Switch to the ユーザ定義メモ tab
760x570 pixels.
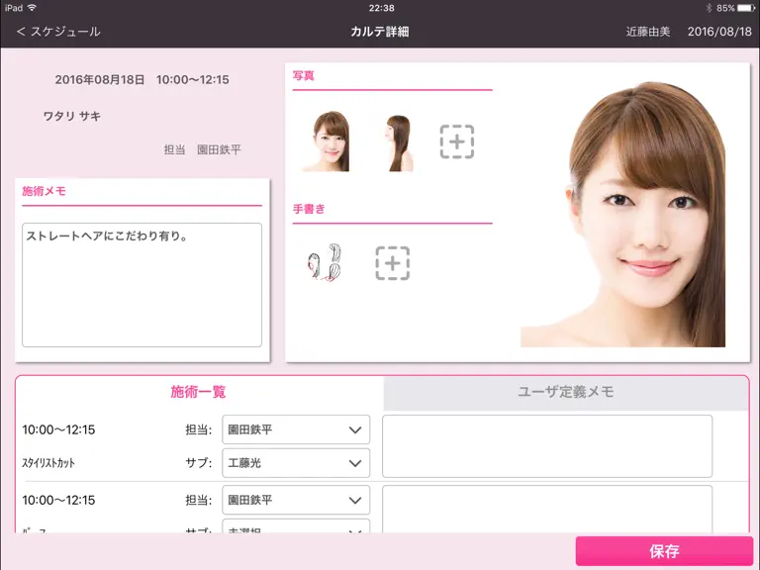(x=566, y=392)
